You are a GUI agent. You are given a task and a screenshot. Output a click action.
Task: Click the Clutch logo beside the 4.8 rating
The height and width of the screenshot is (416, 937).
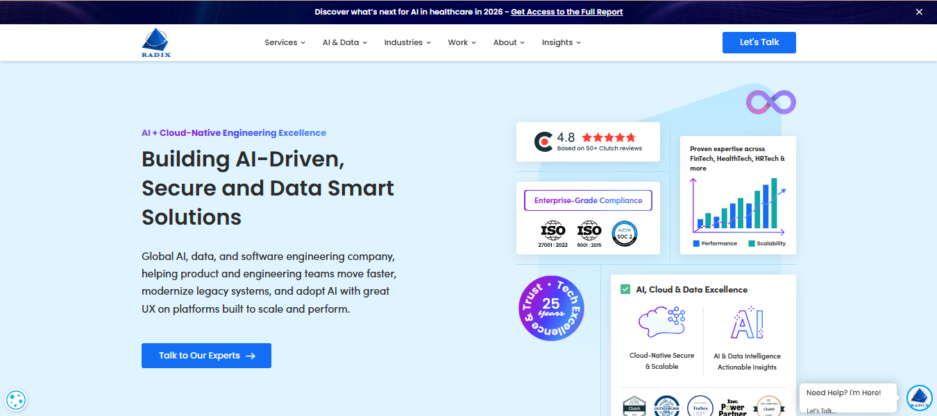pos(543,142)
